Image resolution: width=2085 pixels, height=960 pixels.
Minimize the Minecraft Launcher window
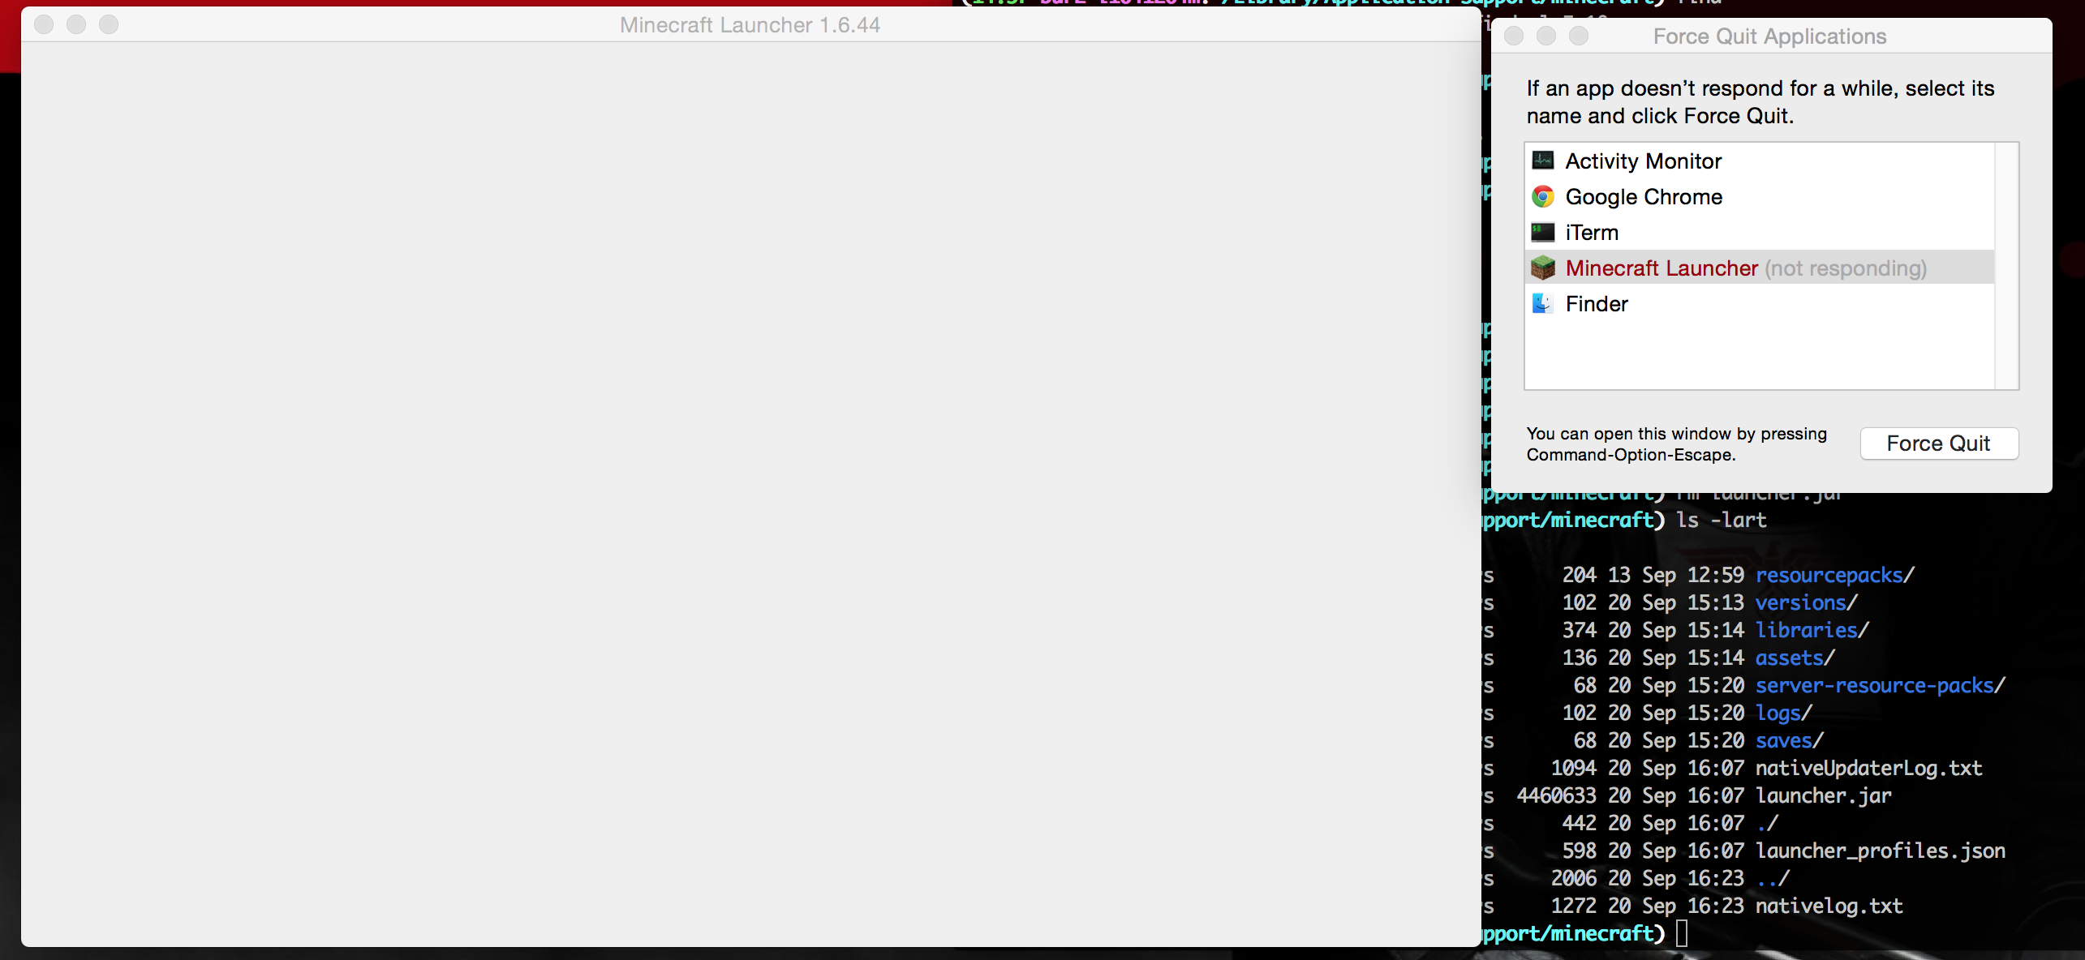tap(76, 24)
